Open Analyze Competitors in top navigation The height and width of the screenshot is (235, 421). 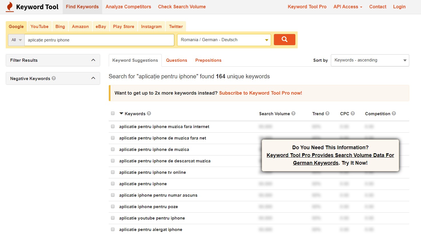click(128, 7)
